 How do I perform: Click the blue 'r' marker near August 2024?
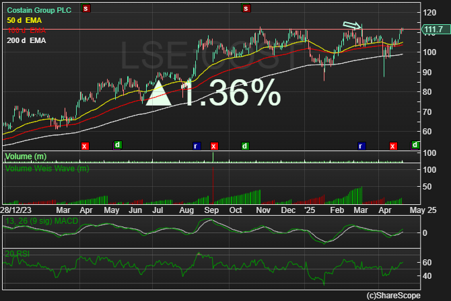pyautogui.click(x=196, y=146)
